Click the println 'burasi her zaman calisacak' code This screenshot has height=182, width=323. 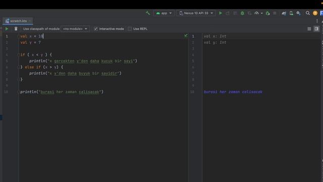62,92
